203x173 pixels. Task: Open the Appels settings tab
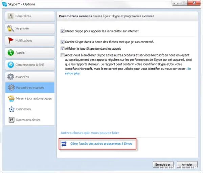click(x=30, y=53)
